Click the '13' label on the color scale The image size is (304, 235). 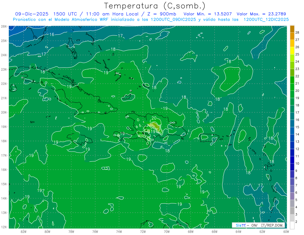pos(297,141)
